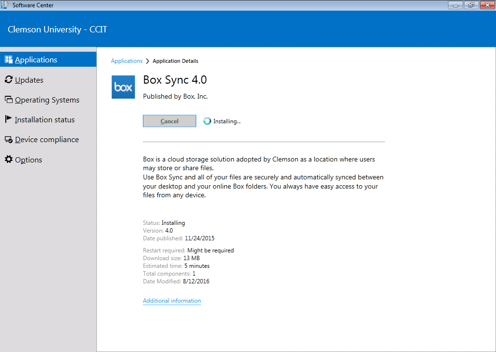The height and width of the screenshot is (352, 496).
Task: Open the Additional information link
Action: pos(172,301)
